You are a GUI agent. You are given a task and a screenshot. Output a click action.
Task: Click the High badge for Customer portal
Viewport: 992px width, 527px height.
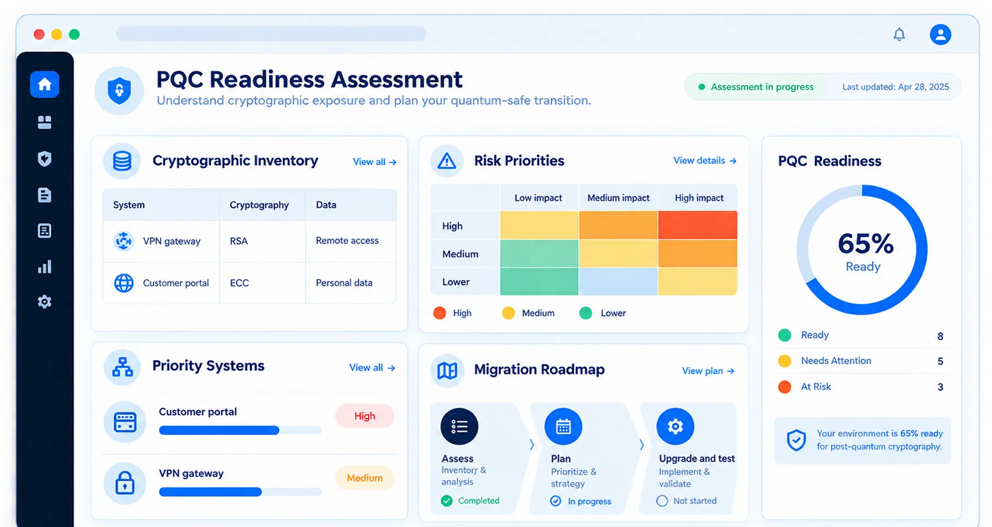tap(365, 416)
